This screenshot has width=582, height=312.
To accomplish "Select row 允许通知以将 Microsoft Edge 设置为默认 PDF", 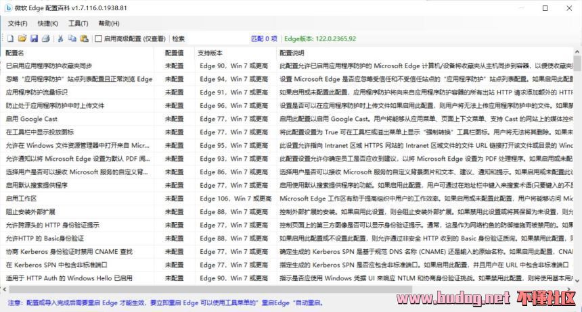I will [288, 159].
